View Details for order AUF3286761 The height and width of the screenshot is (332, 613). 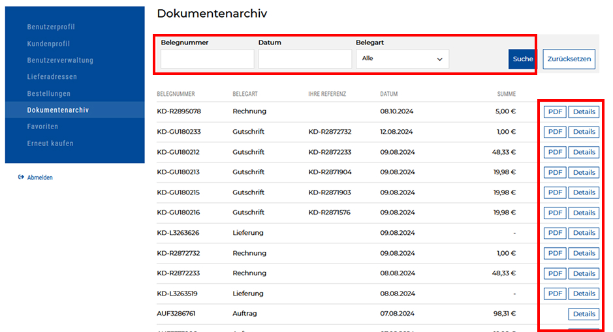584,314
